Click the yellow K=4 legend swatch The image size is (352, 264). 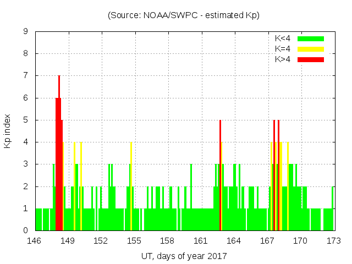coord(310,49)
